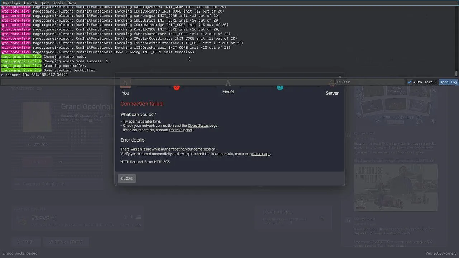This screenshot has width=459, height=258.
Task: Click the dimmed STORY button
Action: pyautogui.click(x=26, y=242)
